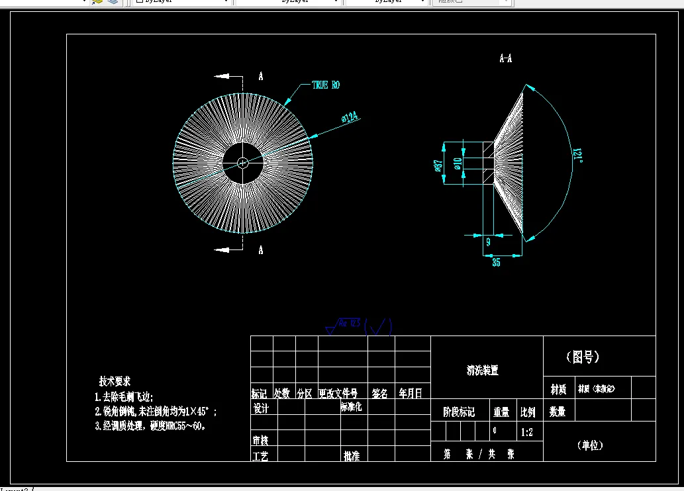The width and height of the screenshot is (684, 491).
Task: Select the 设计 row label
Action: pos(261,408)
